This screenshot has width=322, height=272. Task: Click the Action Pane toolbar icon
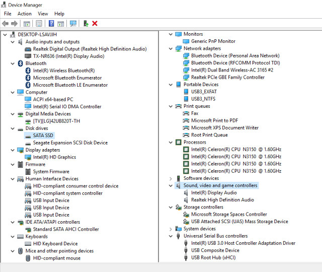(60, 24)
